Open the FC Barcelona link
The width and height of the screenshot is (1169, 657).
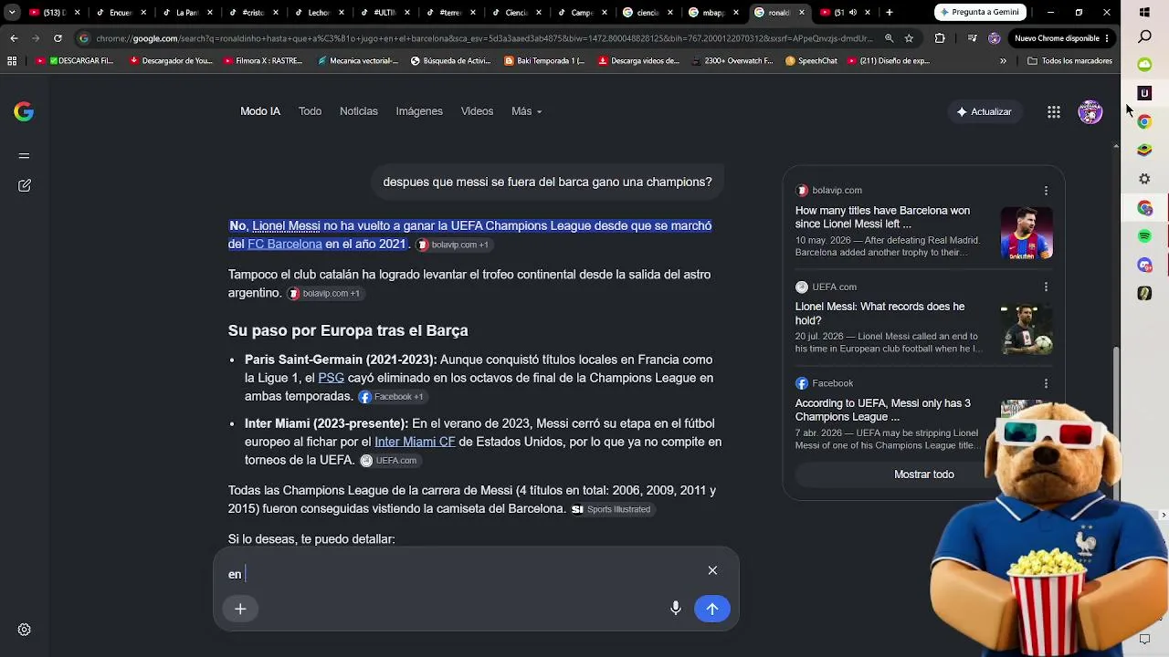285,245
